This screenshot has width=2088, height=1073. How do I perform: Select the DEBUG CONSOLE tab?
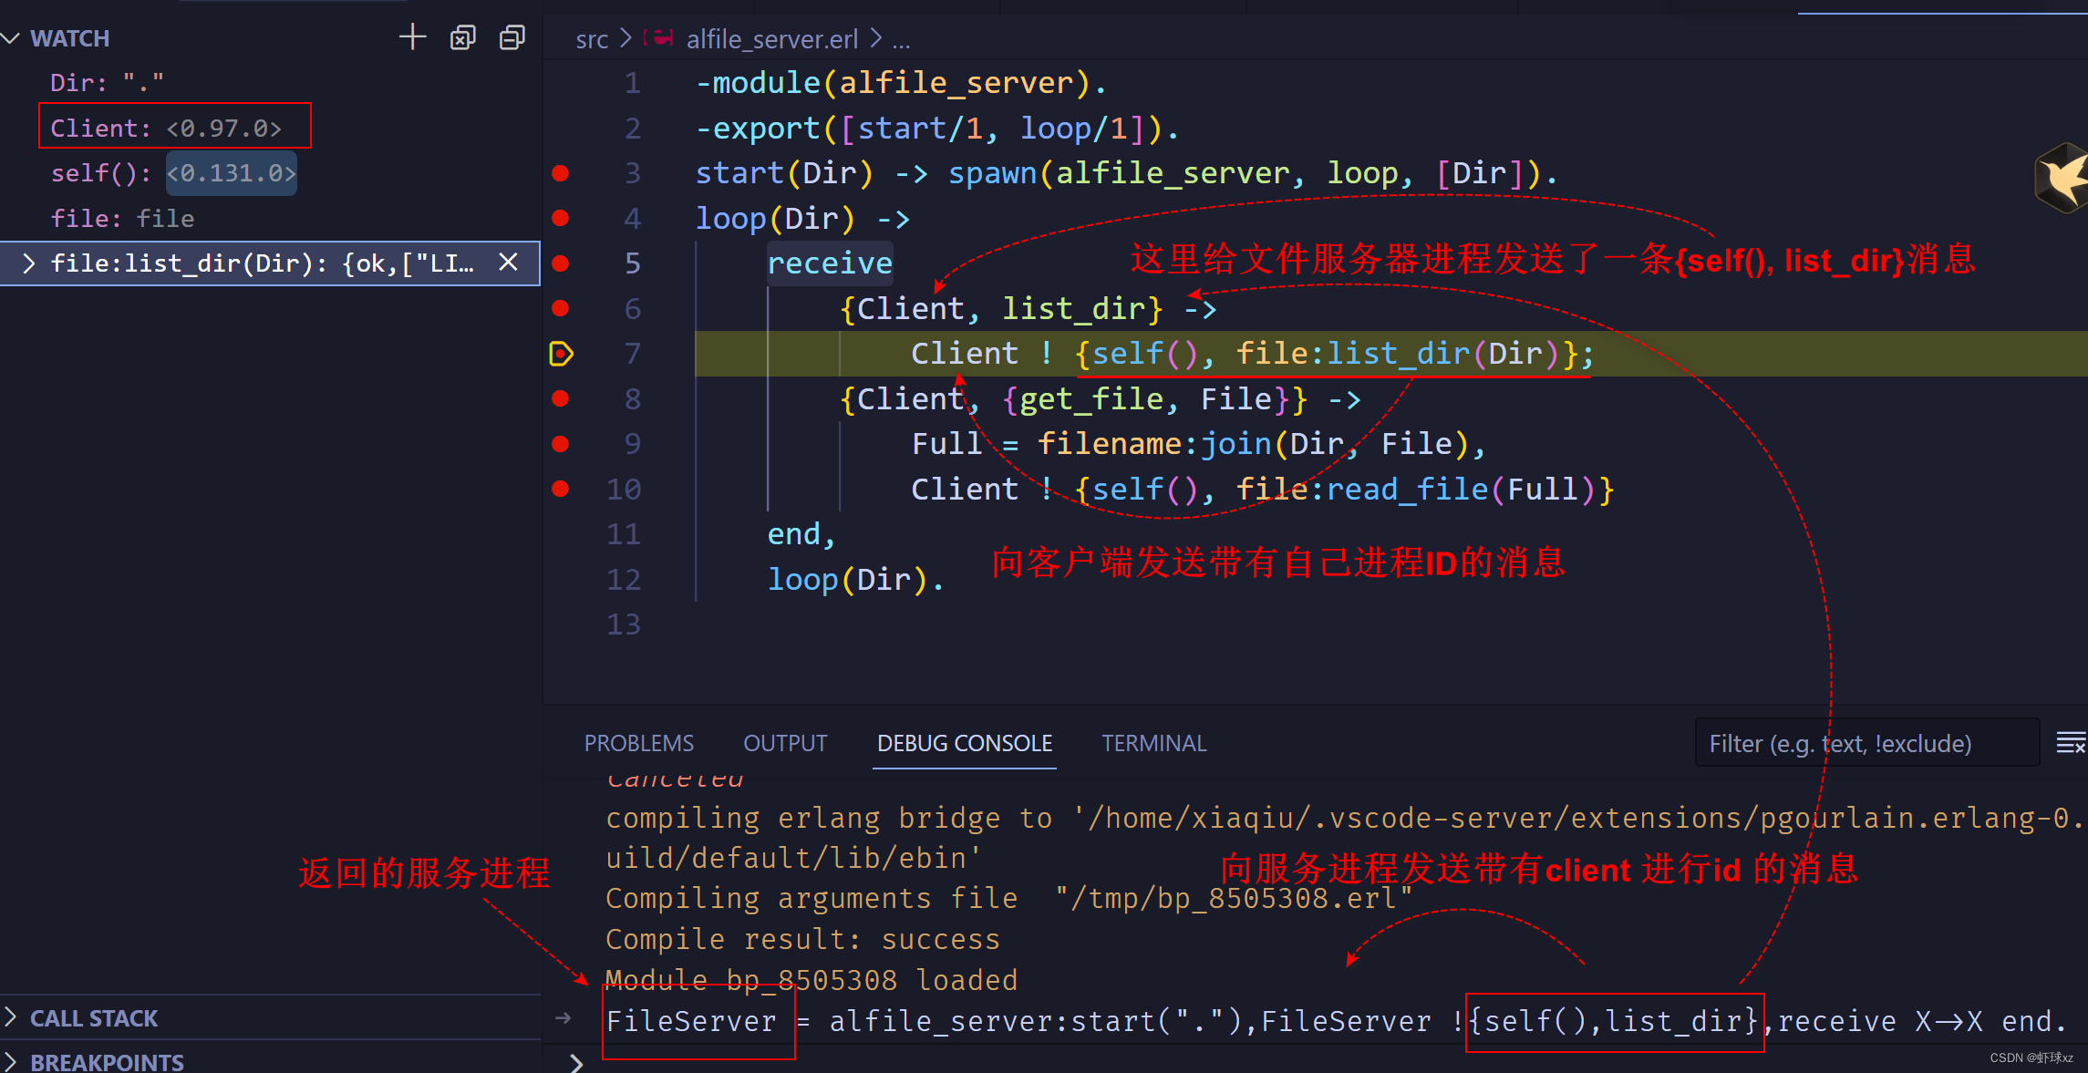(x=965, y=744)
